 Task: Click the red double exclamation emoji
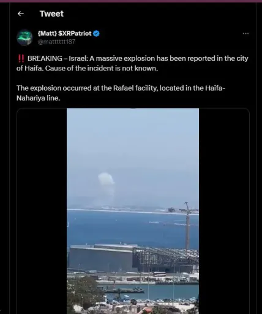tap(21, 58)
